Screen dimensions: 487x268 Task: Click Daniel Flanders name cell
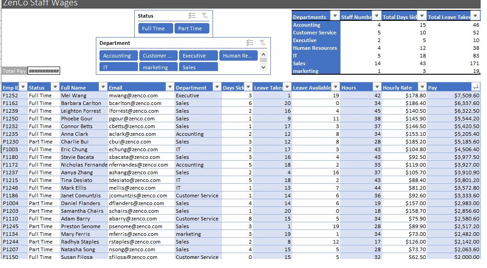[x=83, y=203]
